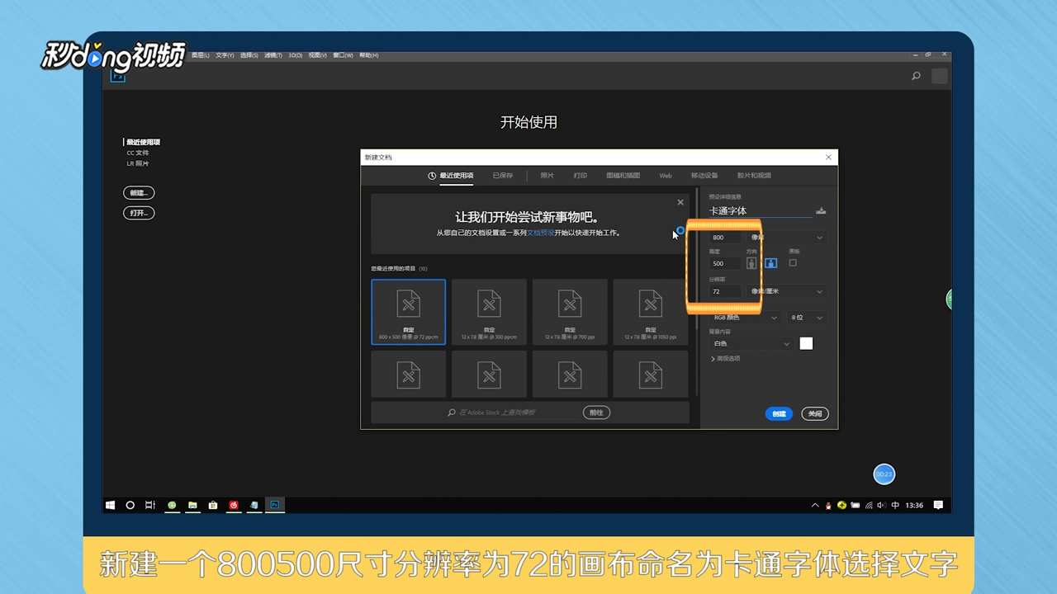Select the 12 x 7.8 cm @ 350 ppcm preset
Viewport: 1057px width, 594px height.
pyautogui.click(x=489, y=312)
